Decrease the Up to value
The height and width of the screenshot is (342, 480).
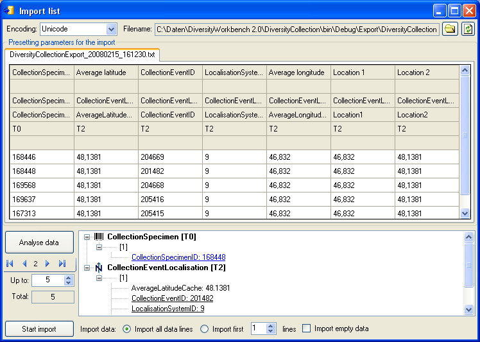[69, 283]
